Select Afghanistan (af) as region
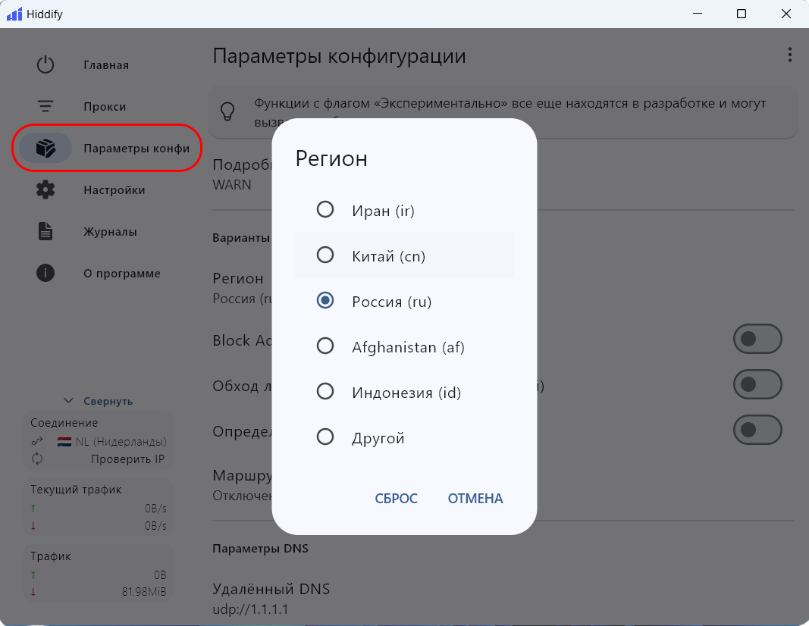This screenshot has height=626, width=809. [325, 346]
